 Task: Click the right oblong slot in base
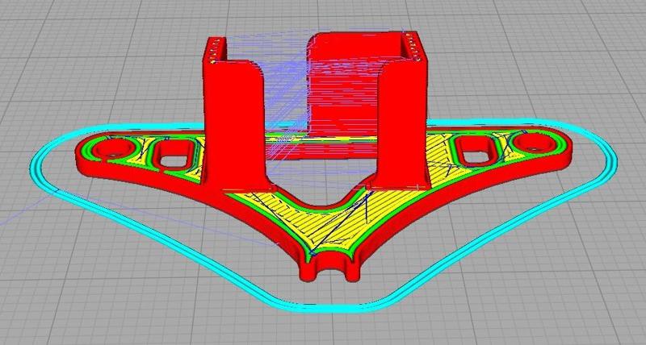[x=476, y=150]
